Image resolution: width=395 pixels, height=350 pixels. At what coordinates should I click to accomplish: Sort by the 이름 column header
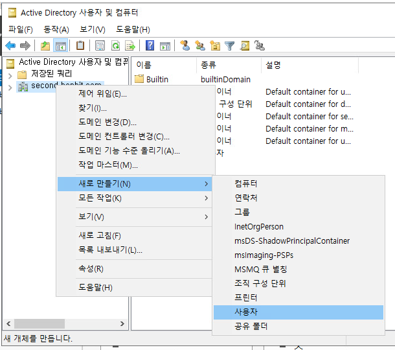point(164,65)
